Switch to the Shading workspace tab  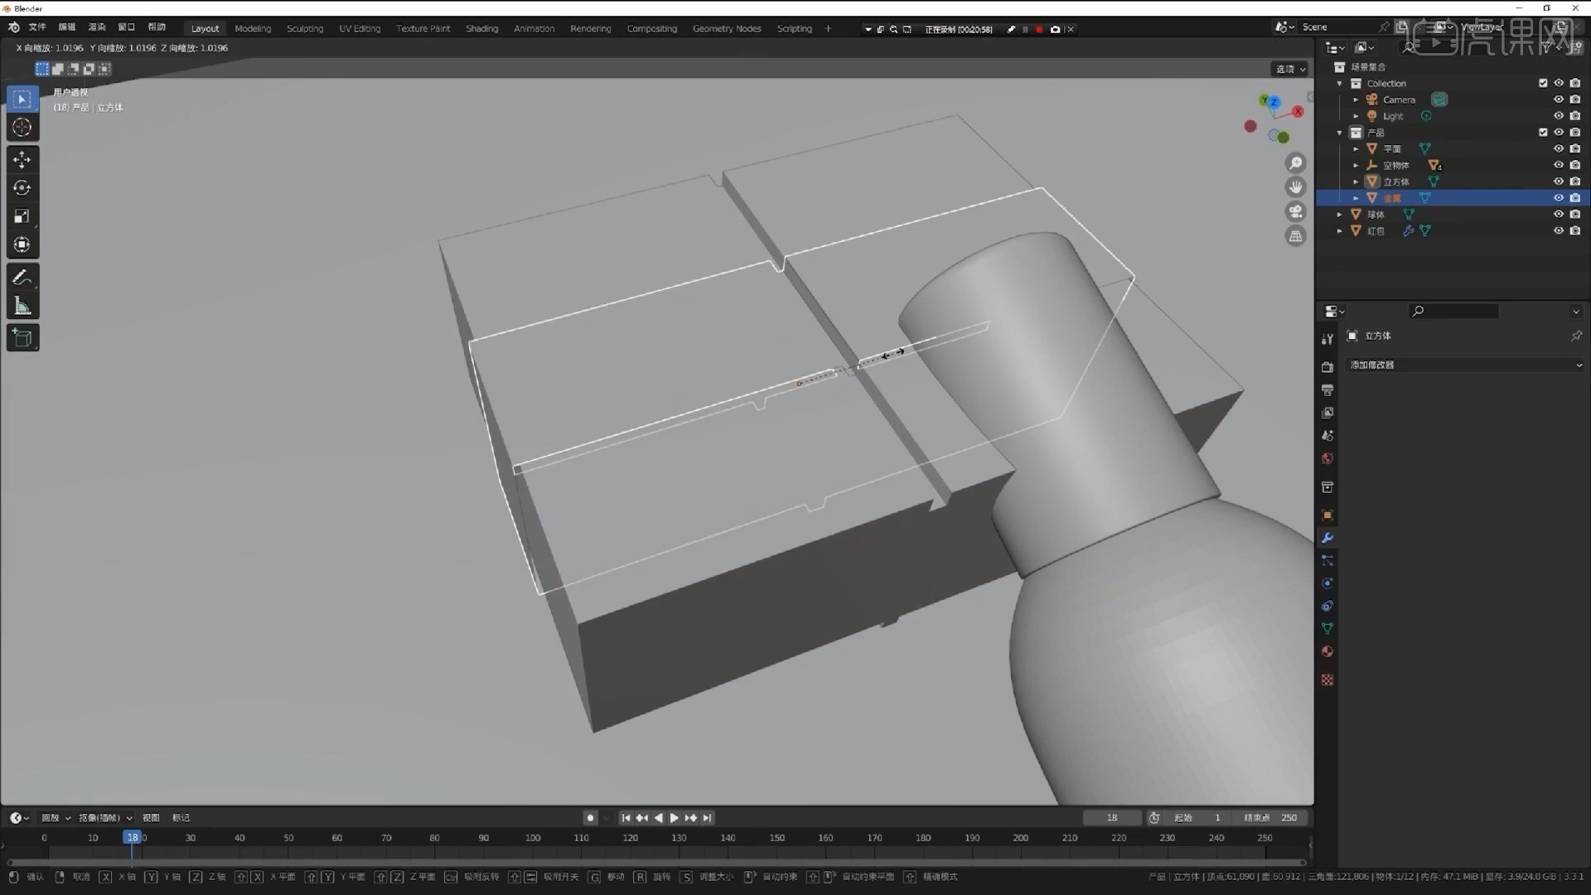point(481,28)
